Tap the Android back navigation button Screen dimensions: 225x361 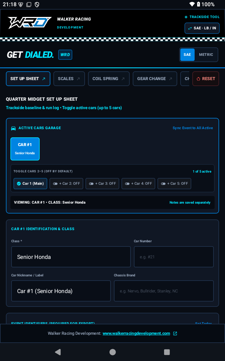pyautogui.click(x=58, y=352)
